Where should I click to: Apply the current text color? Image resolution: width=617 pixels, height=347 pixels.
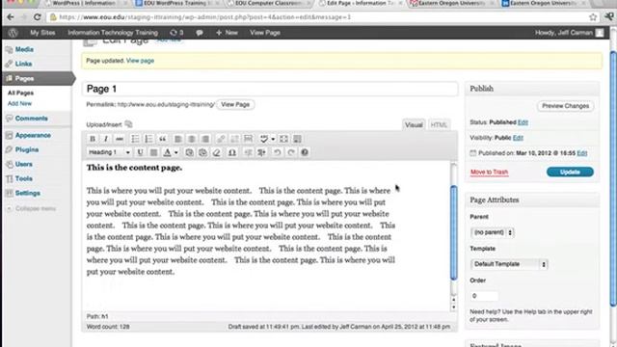click(167, 152)
